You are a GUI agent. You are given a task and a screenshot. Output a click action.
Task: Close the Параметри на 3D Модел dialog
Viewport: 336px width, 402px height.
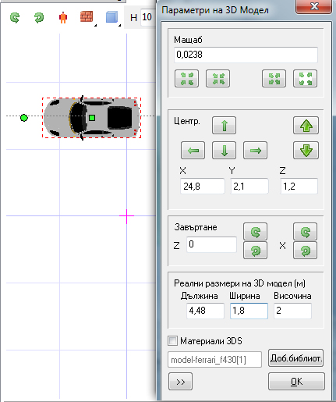pos(314,6)
